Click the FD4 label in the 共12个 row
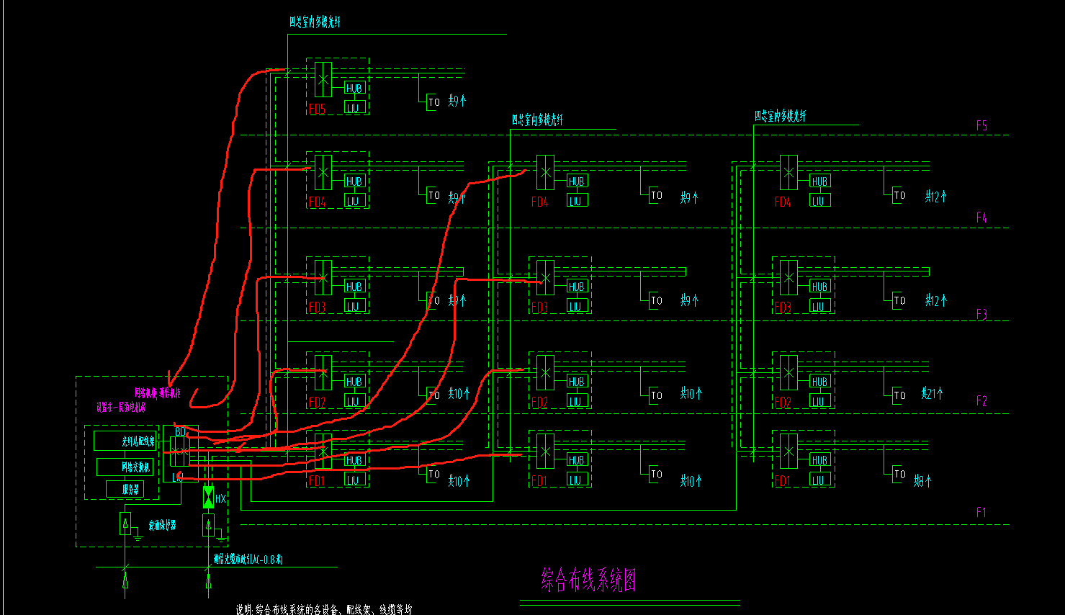The height and width of the screenshot is (615, 1065). (x=783, y=202)
